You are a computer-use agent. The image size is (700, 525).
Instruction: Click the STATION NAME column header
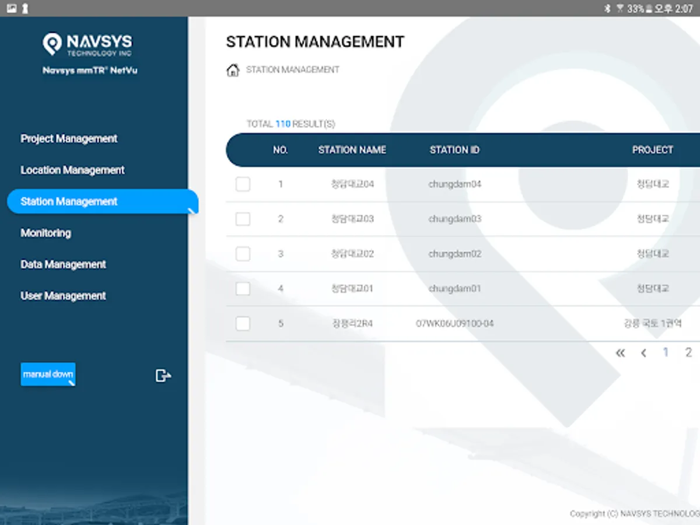[x=352, y=150]
